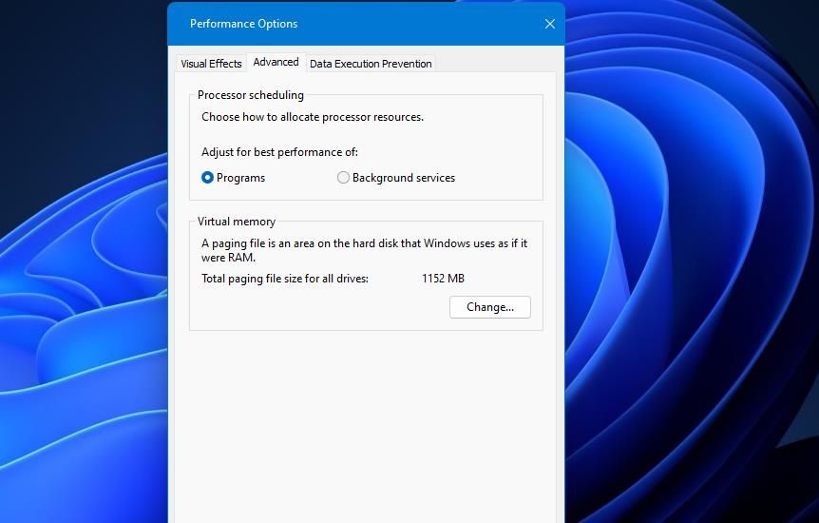Click the paging file description text
Screen dimensions: 819x523
tap(365, 250)
